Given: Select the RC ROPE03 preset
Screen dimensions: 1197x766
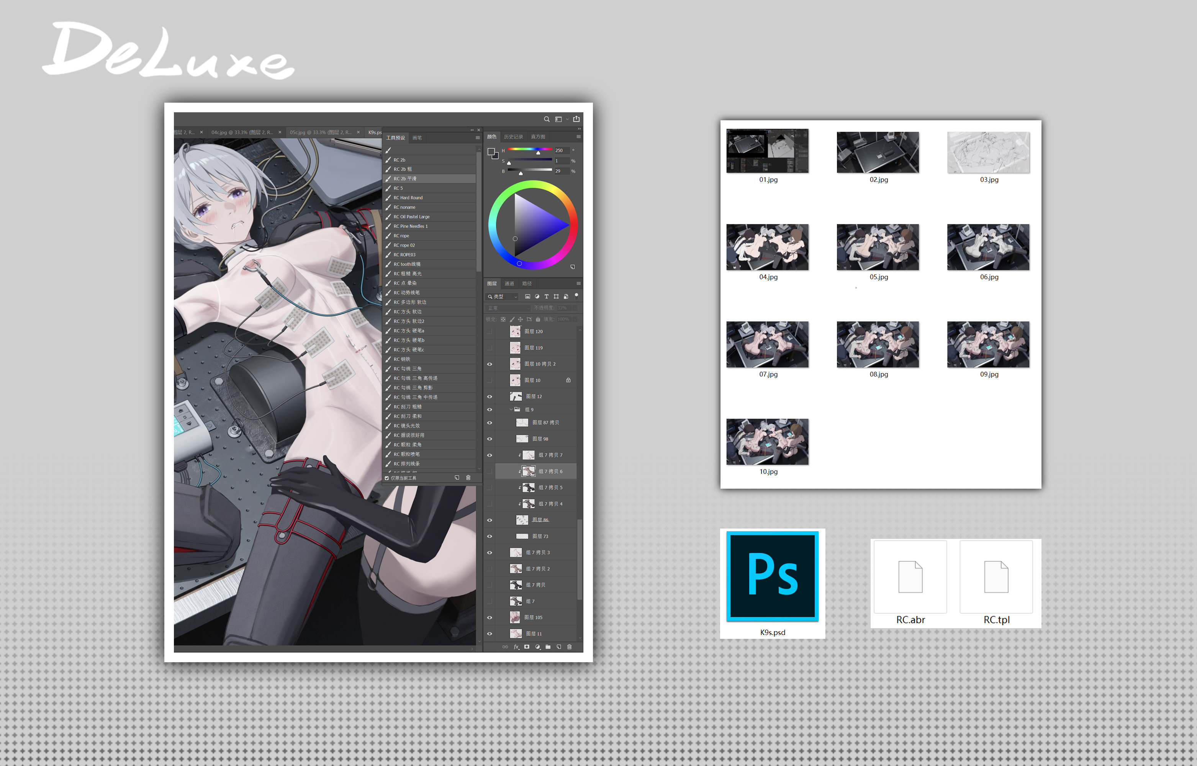Looking at the screenshot, I should [x=430, y=255].
